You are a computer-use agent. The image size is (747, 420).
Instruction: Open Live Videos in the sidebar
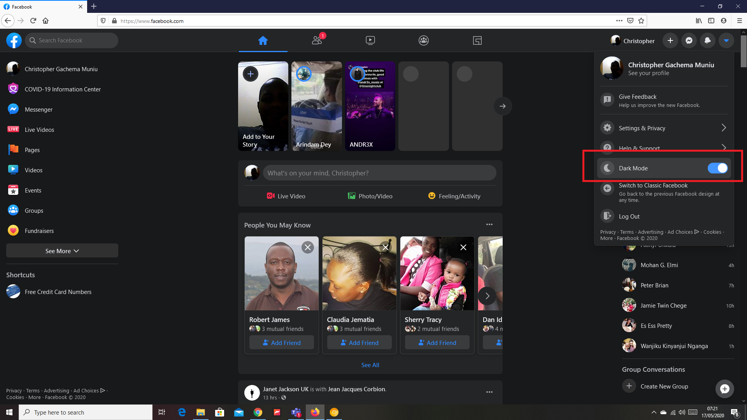pyautogui.click(x=62, y=129)
